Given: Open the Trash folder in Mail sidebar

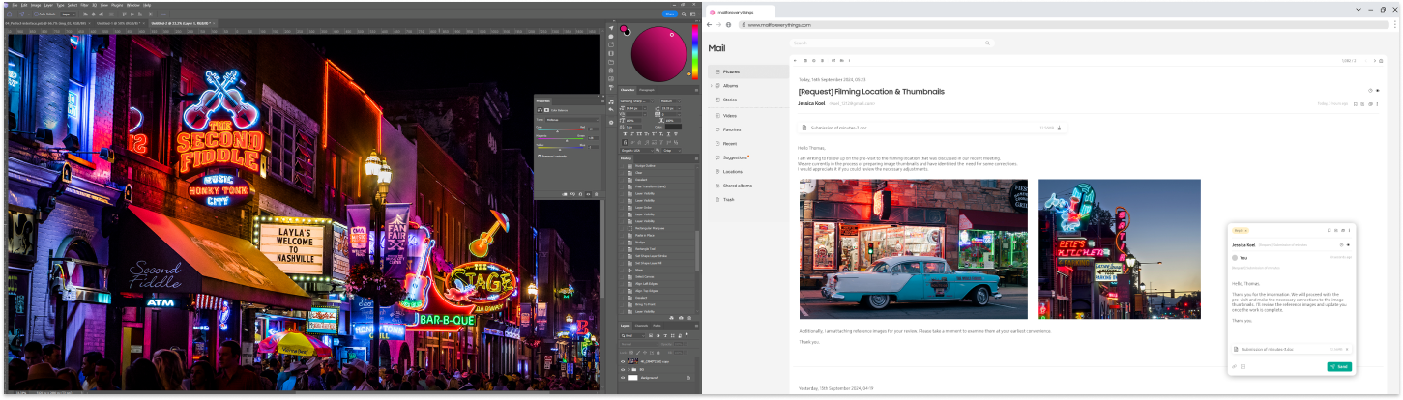Looking at the screenshot, I should [x=729, y=199].
